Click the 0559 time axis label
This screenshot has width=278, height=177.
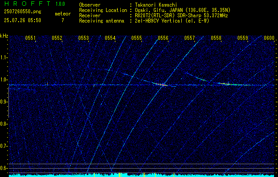pos(243,38)
